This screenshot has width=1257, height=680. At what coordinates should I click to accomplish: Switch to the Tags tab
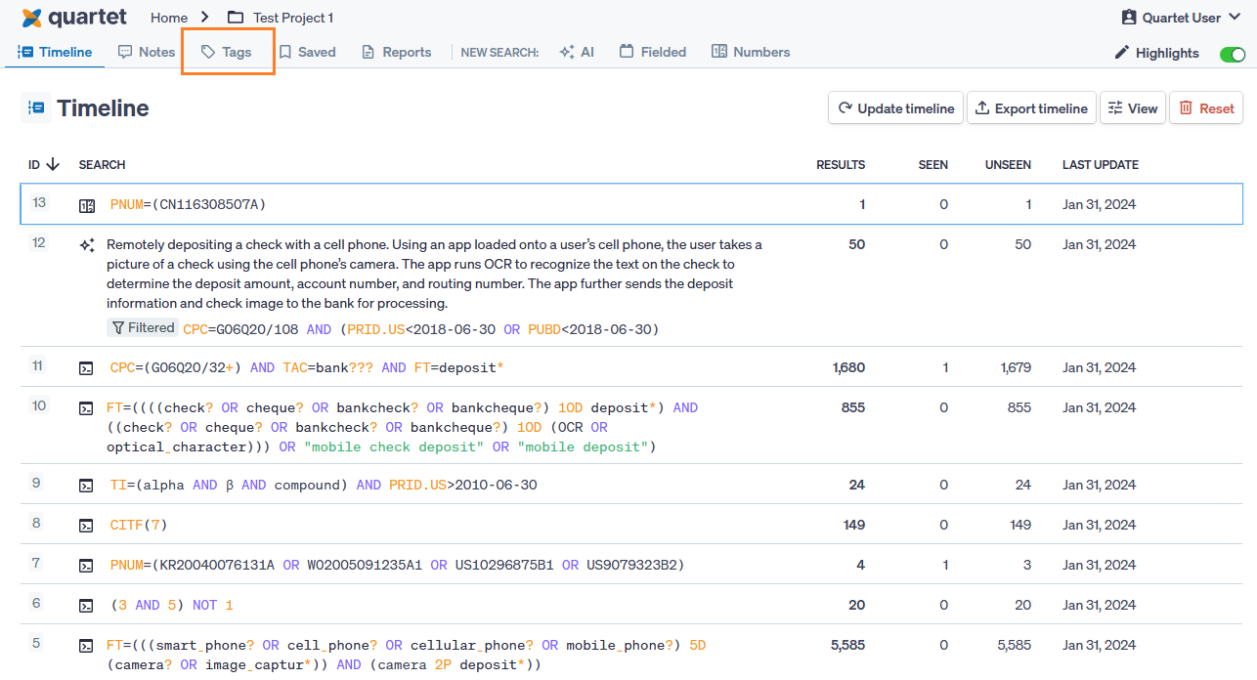coord(227,53)
